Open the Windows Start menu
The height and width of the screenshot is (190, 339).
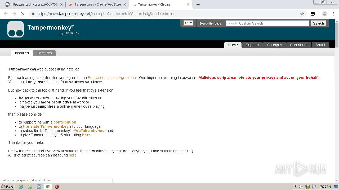tap(7, 187)
